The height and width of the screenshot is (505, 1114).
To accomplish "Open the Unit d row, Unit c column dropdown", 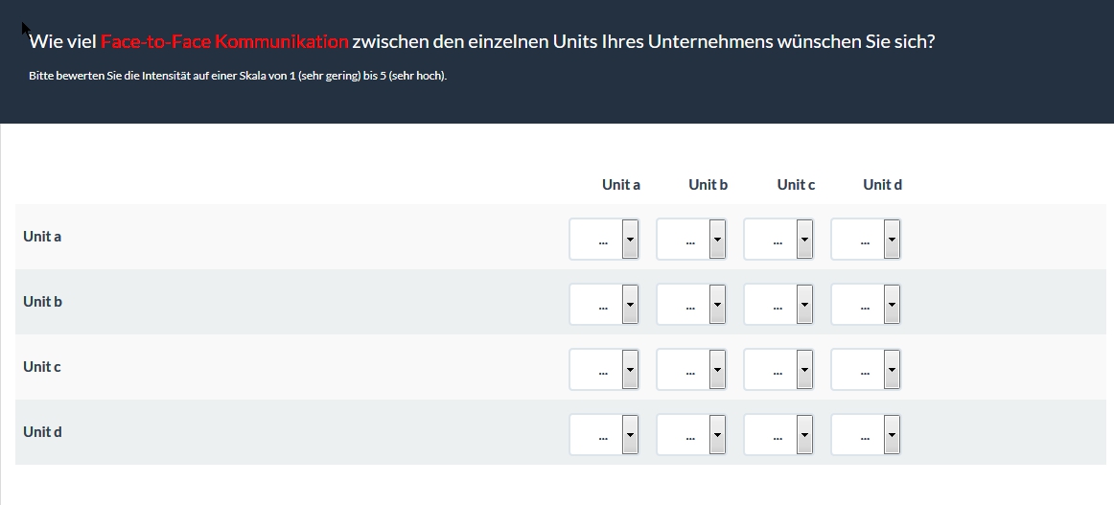I will [778, 435].
